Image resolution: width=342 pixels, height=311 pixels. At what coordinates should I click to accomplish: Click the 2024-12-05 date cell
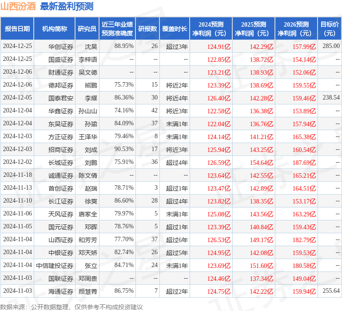click(x=17, y=97)
